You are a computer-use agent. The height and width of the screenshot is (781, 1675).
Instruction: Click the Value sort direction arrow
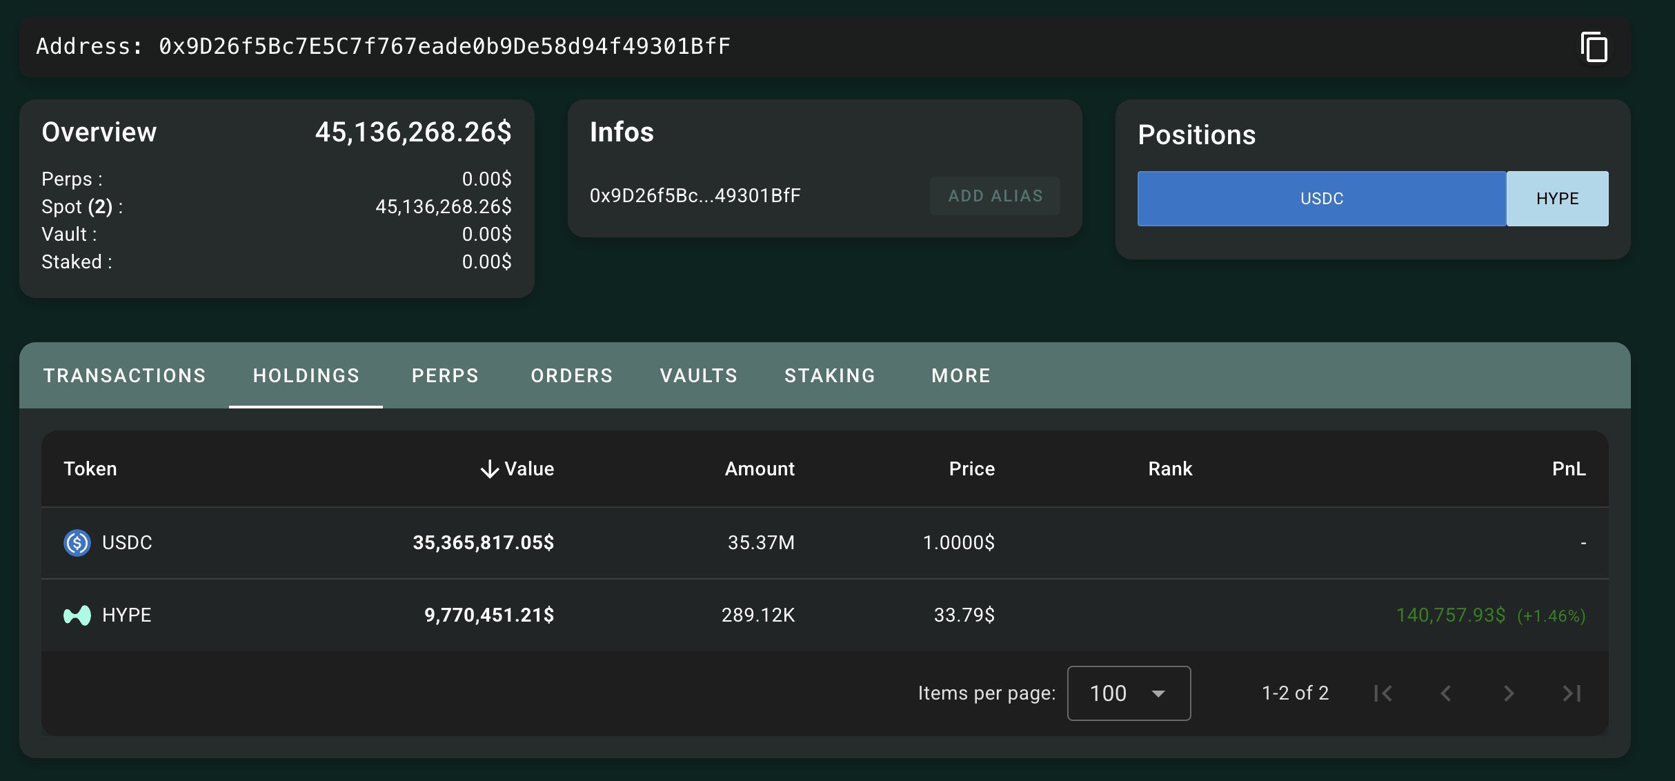coord(489,469)
